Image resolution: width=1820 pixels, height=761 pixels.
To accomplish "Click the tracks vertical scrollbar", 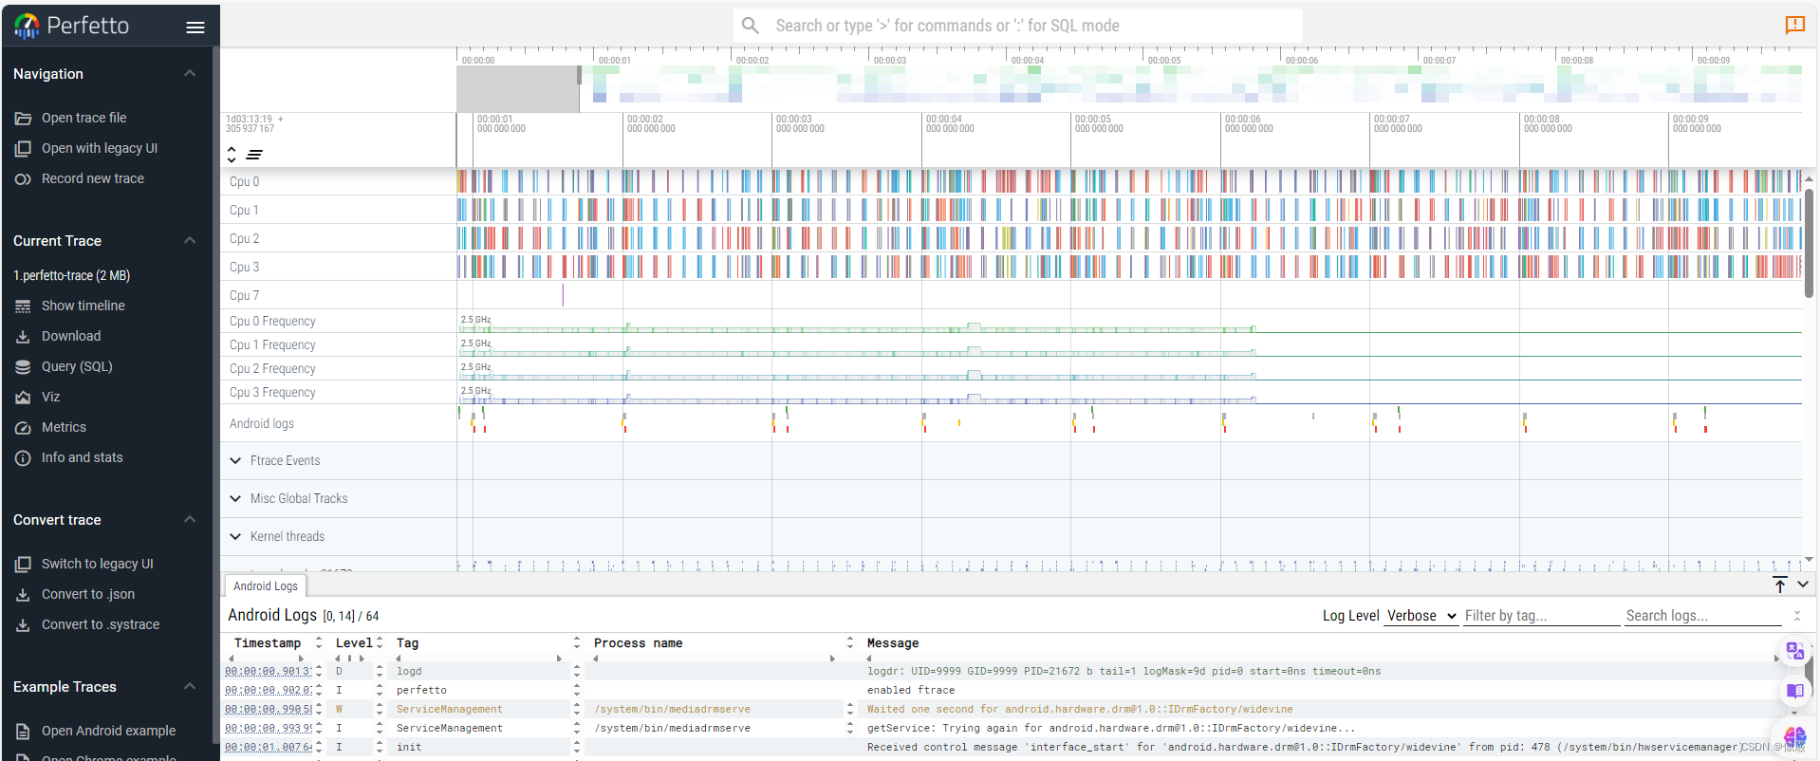I will pyautogui.click(x=1810, y=243).
